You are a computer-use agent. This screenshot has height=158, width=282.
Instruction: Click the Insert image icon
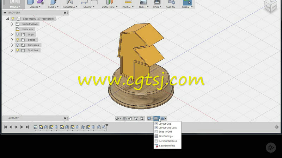[x=143, y=2]
